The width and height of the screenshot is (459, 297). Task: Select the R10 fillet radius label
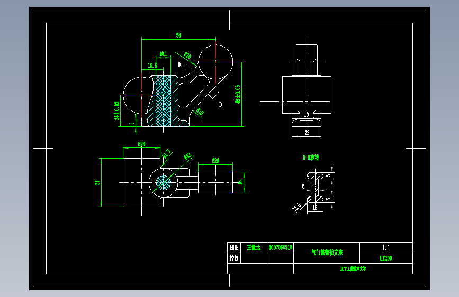pyautogui.click(x=200, y=112)
